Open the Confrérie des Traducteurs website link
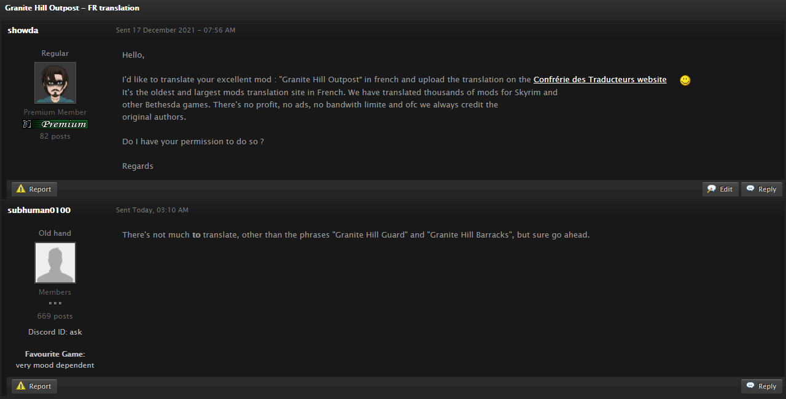This screenshot has width=786, height=399. 599,80
